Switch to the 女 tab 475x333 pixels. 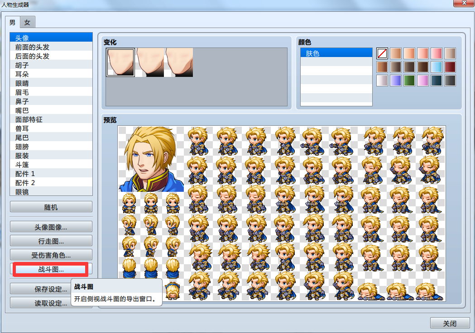pos(28,23)
